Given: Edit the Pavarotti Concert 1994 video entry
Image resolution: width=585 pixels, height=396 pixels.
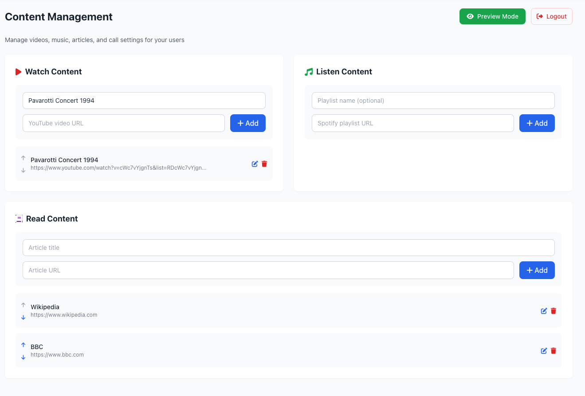Looking at the screenshot, I should [x=255, y=164].
